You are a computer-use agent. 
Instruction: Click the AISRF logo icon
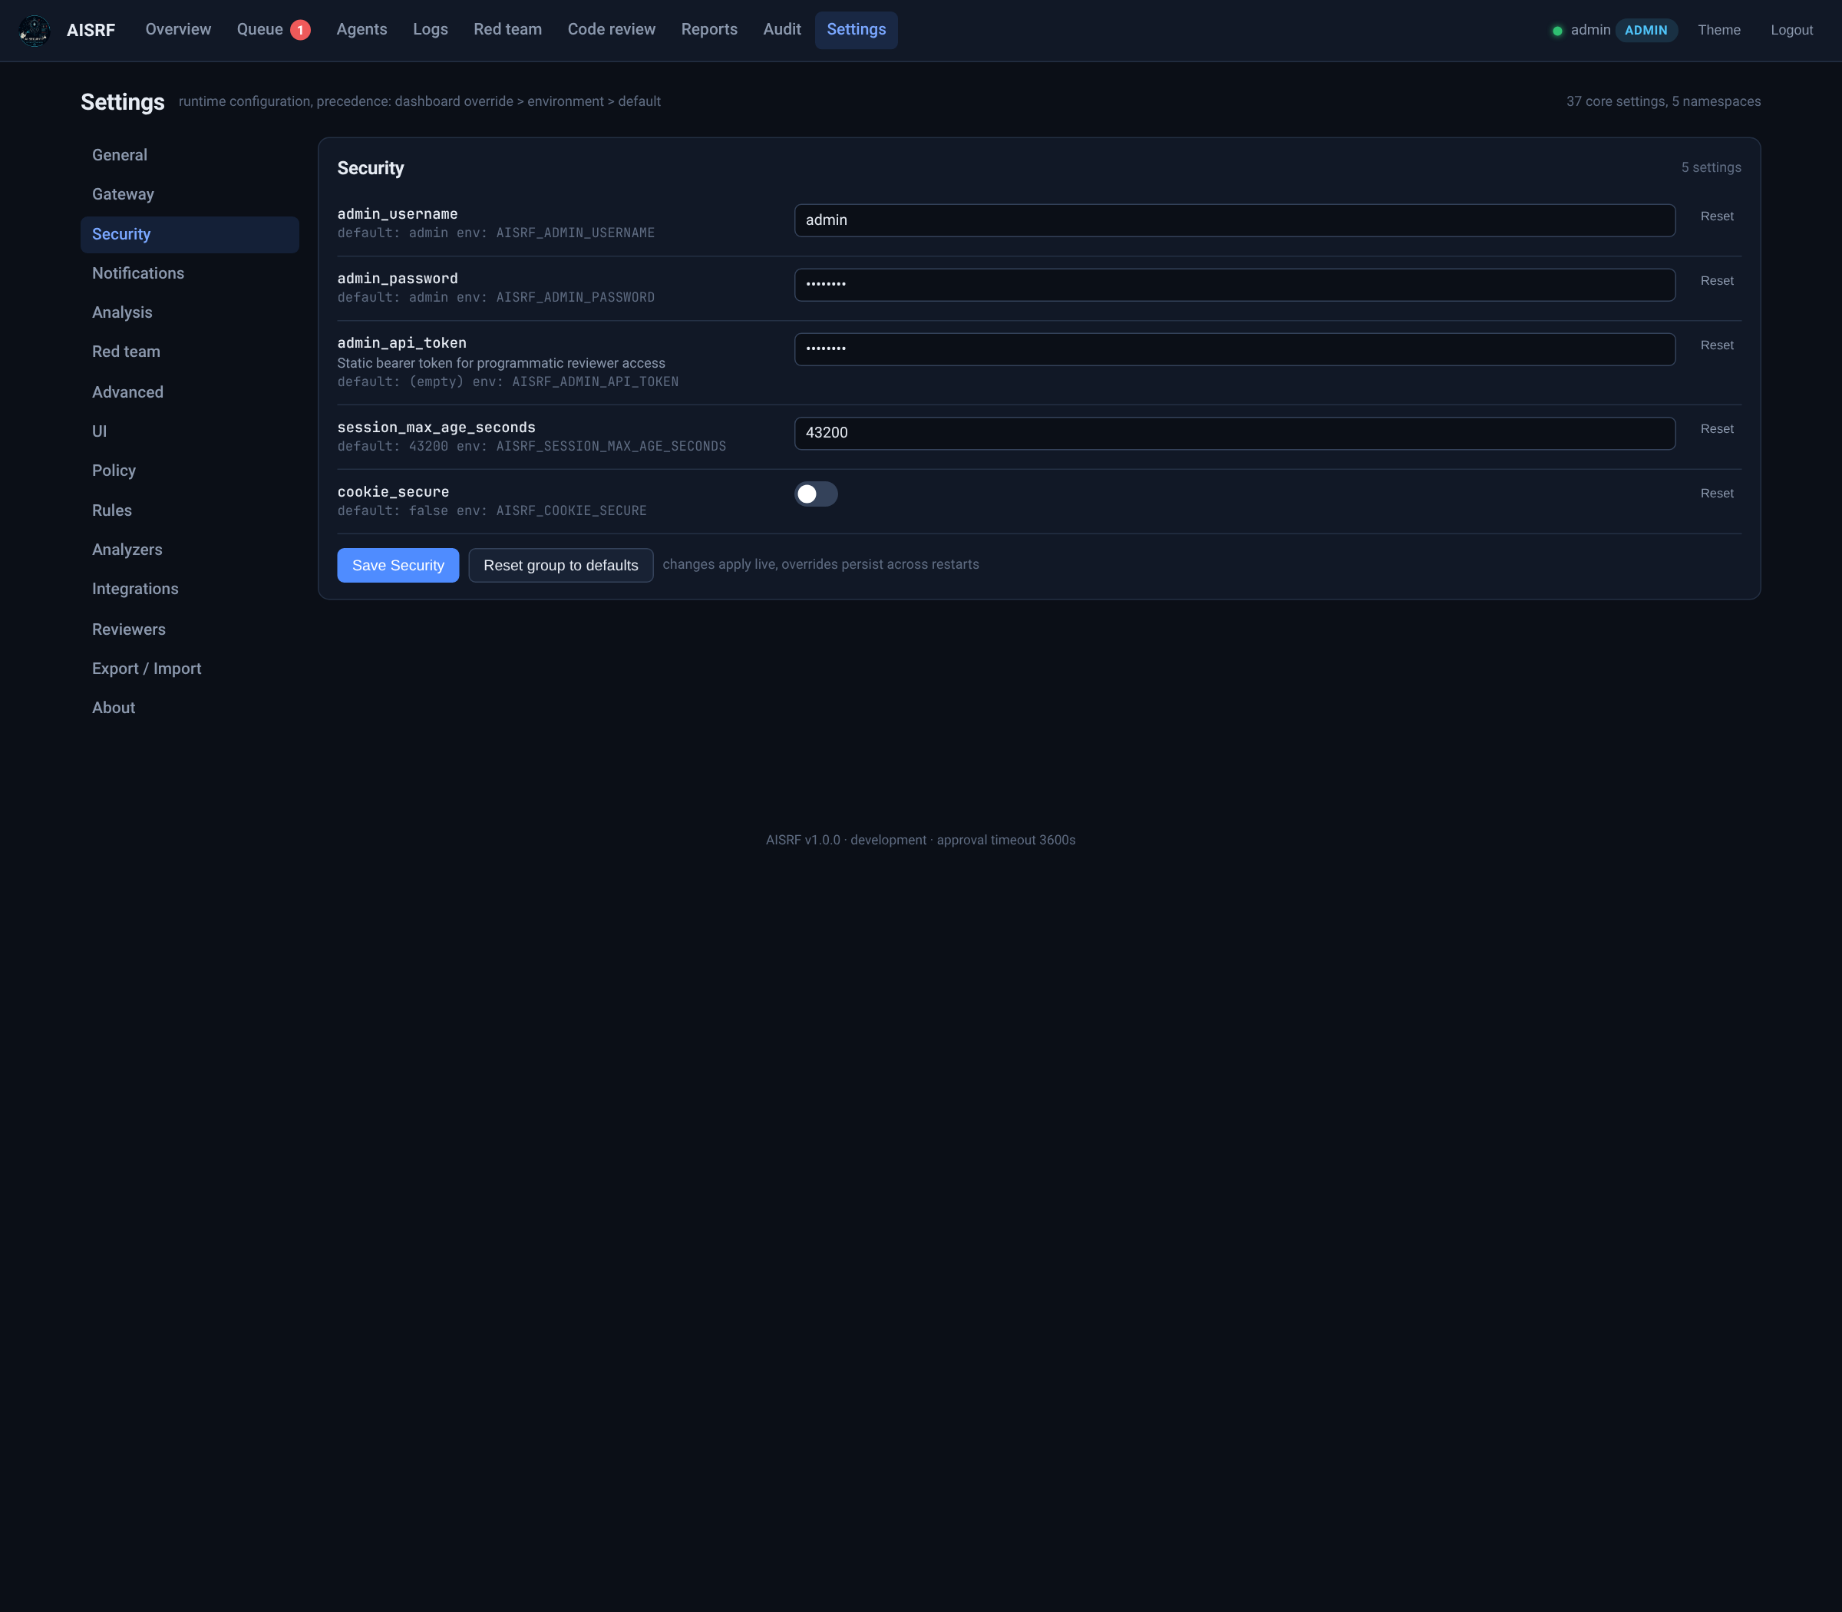35,31
